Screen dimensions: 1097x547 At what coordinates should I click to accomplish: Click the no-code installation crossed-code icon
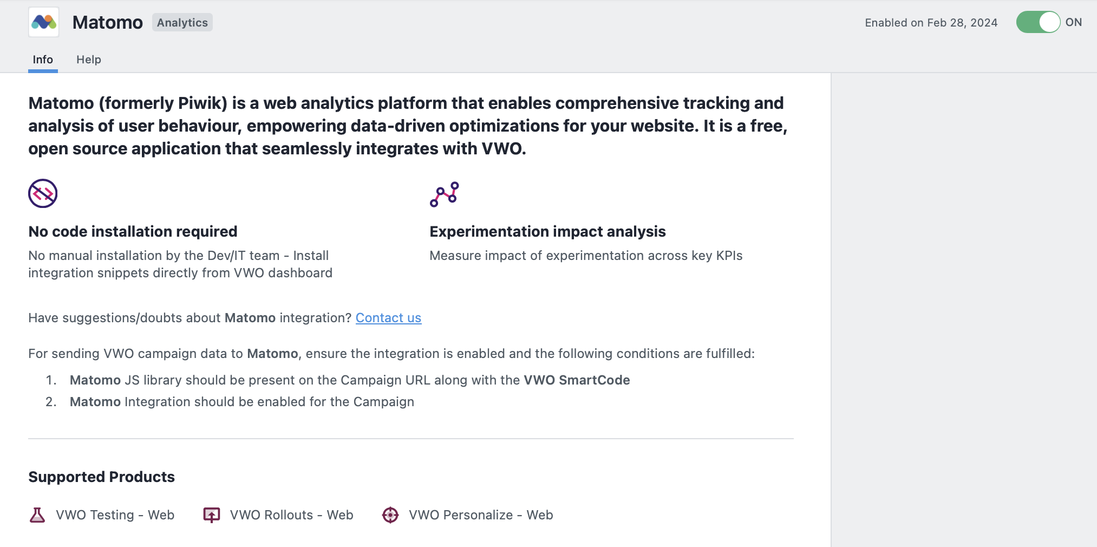(x=43, y=193)
